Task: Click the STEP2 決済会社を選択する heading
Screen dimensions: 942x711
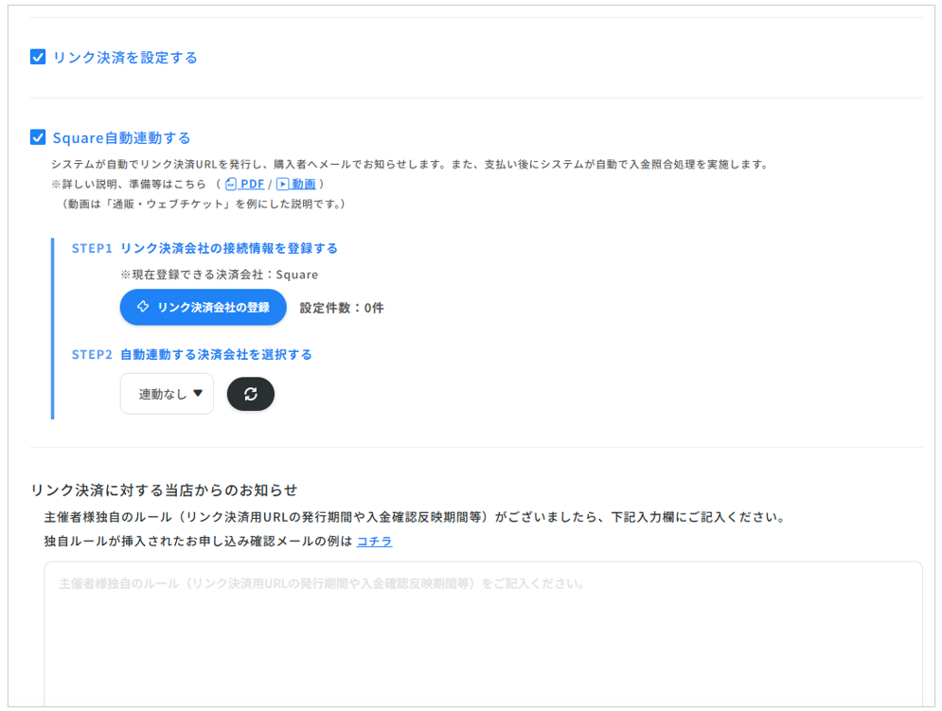Action: point(192,355)
